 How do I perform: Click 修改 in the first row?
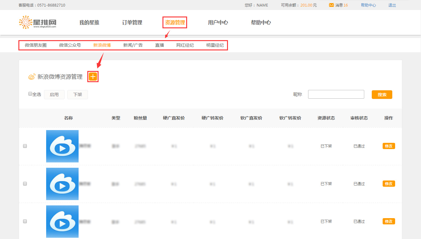coord(389,146)
